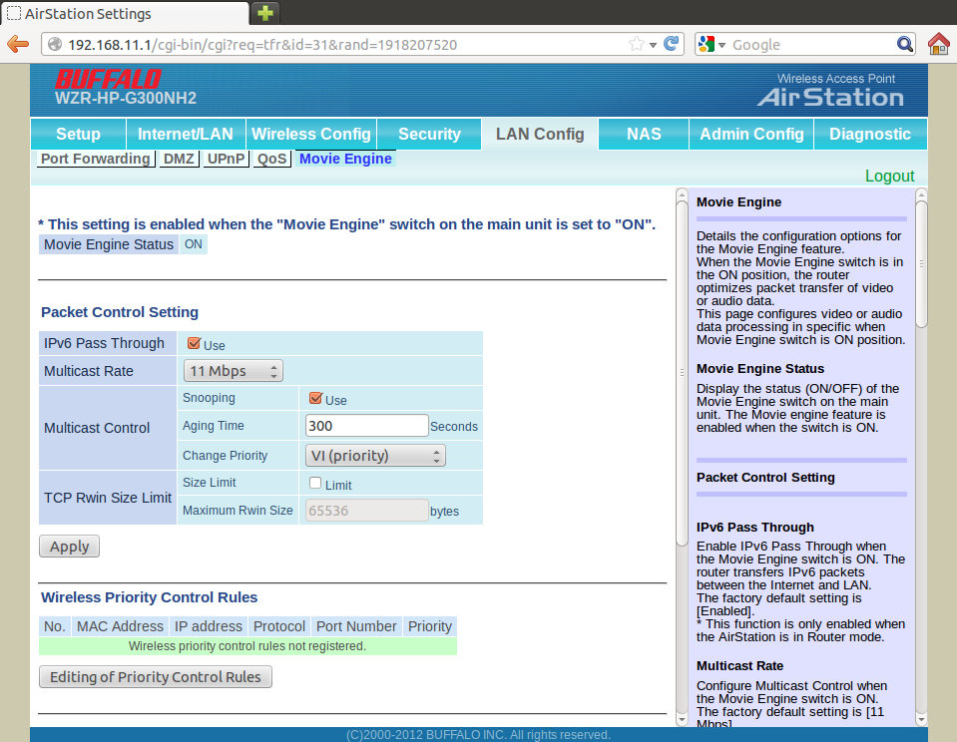957x742 pixels.
Task: Open a new tab with plus icon
Action: [x=265, y=13]
